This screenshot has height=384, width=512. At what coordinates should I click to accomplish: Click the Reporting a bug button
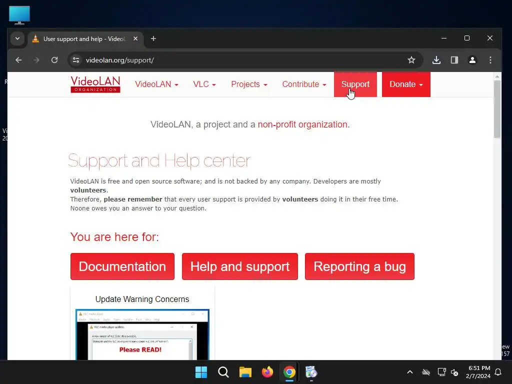coord(359,266)
